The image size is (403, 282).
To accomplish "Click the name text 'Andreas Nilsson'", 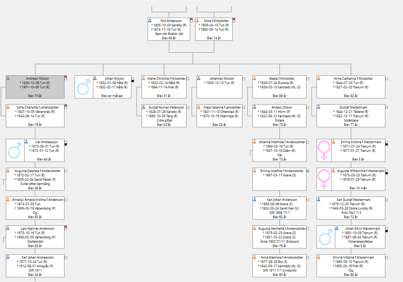I will tap(37, 79).
